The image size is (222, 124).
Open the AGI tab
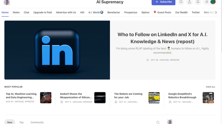click(x=82, y=12)
